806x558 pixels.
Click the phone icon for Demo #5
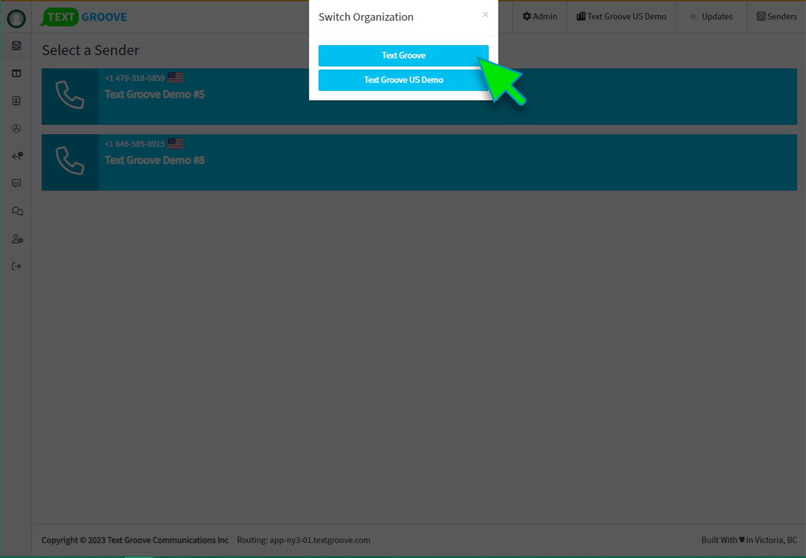pos(70,96)
